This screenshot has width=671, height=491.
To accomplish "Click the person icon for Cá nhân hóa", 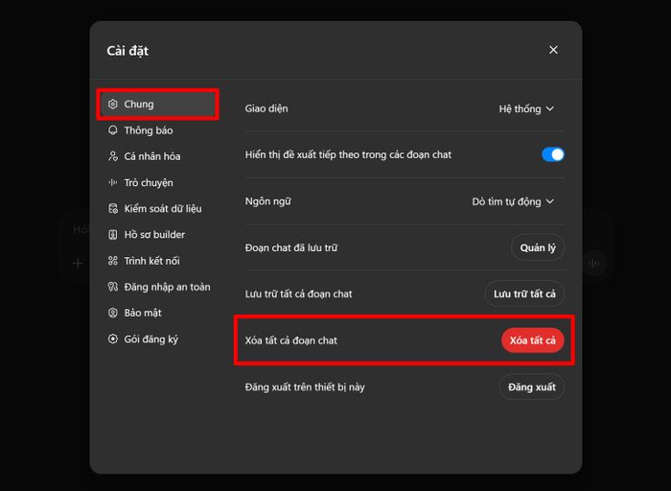I will (113, 156).
